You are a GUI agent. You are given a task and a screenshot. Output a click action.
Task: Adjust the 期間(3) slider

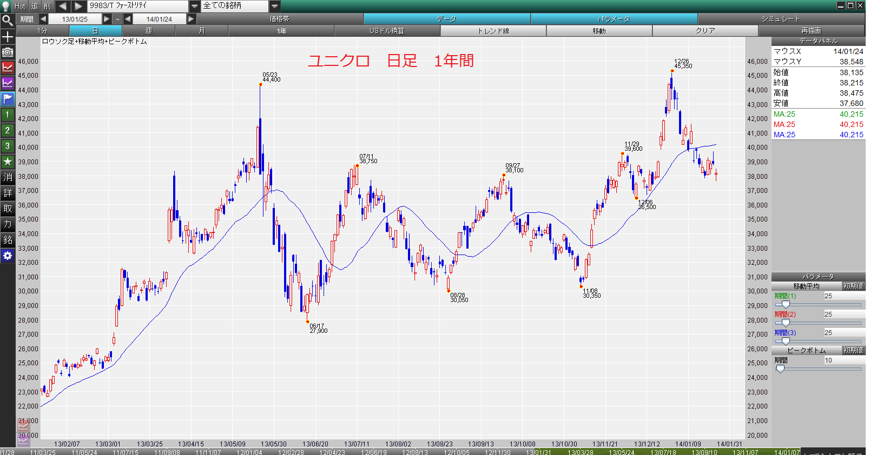click(786, 341)
